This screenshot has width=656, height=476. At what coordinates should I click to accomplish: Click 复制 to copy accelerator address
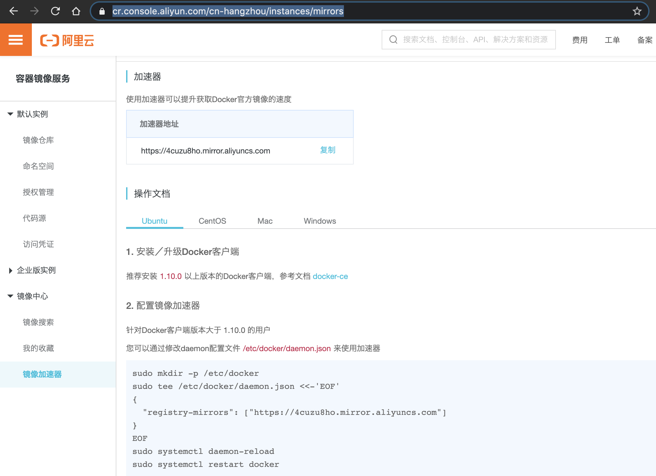point(328,150)
